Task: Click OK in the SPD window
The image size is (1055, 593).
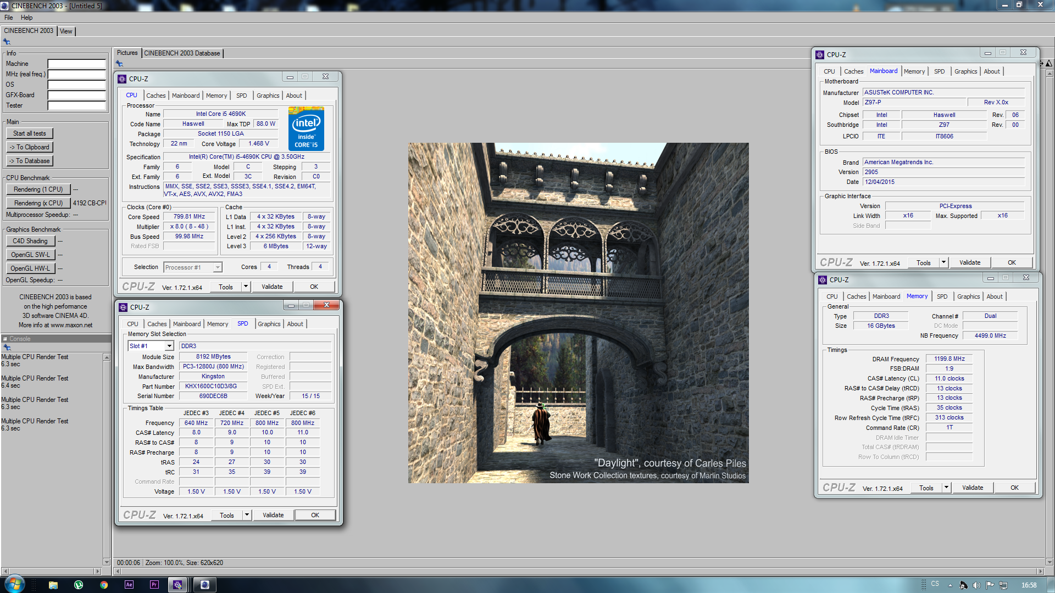Action: tap(315, 515)
